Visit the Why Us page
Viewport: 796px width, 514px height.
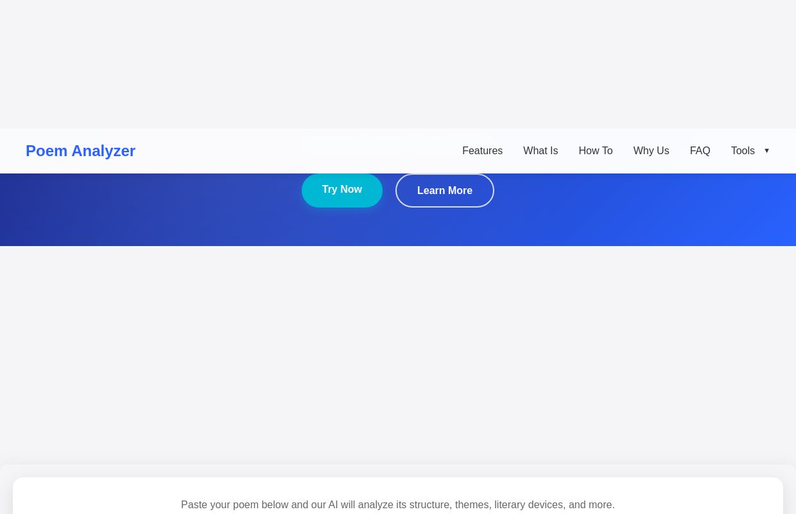pos(651,150)
